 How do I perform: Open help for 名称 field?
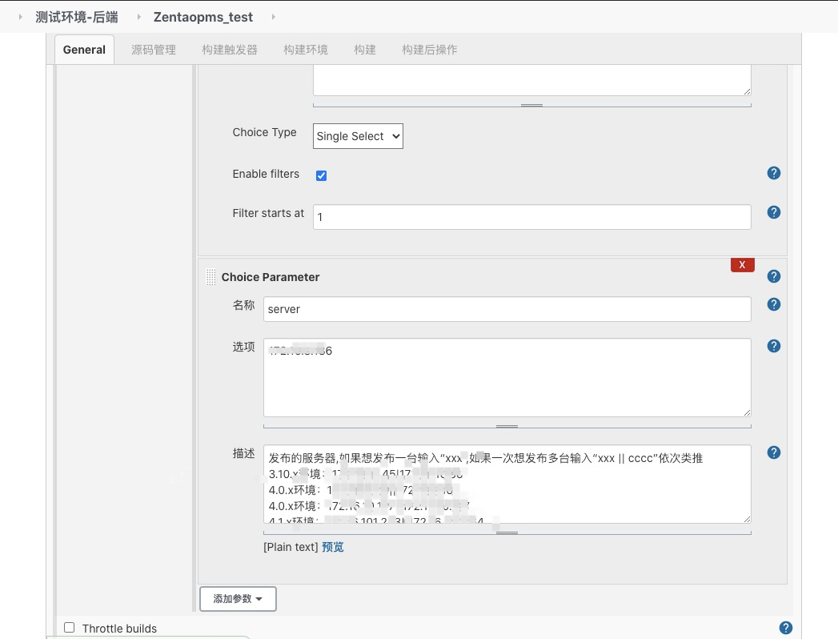[773, 304]
